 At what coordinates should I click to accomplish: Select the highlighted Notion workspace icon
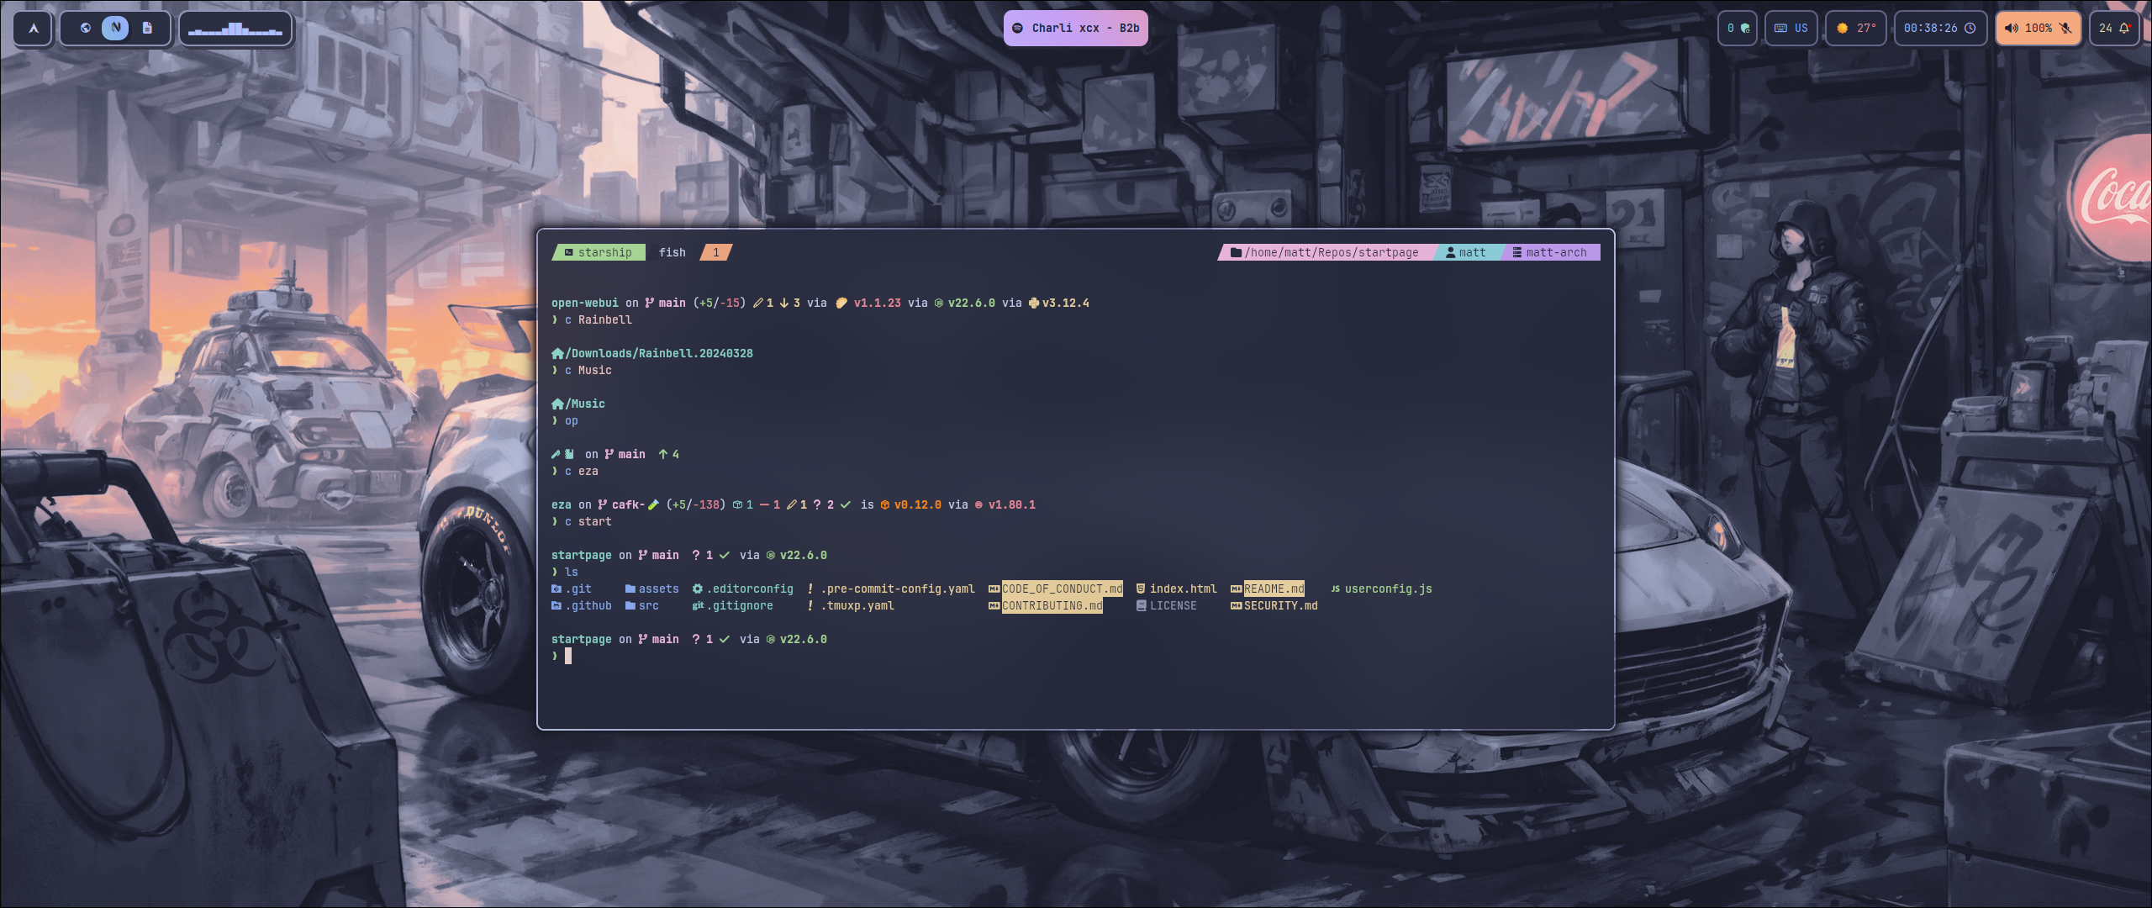click(116, 27)
